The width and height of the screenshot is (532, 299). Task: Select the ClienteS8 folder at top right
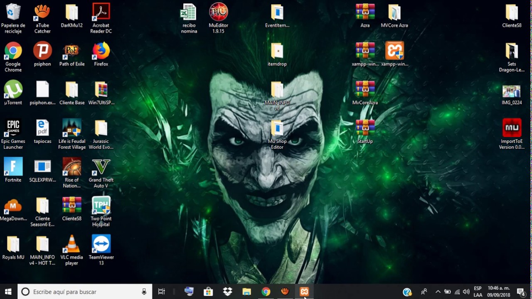(512, 16)
